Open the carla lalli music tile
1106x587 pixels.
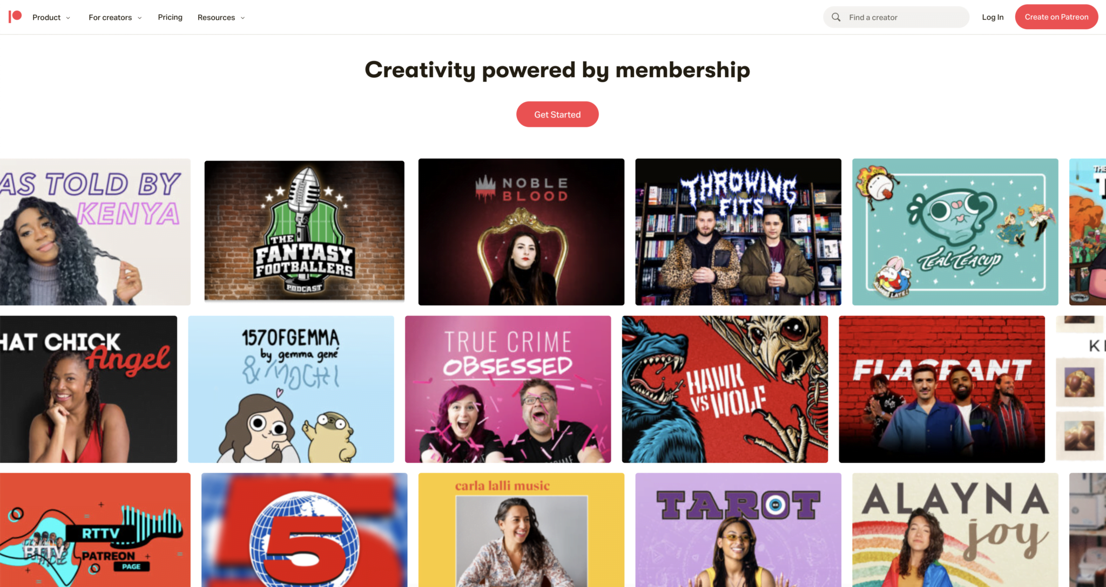[521, 530]
